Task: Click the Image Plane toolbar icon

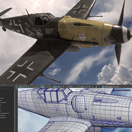Action: [28, 87]
